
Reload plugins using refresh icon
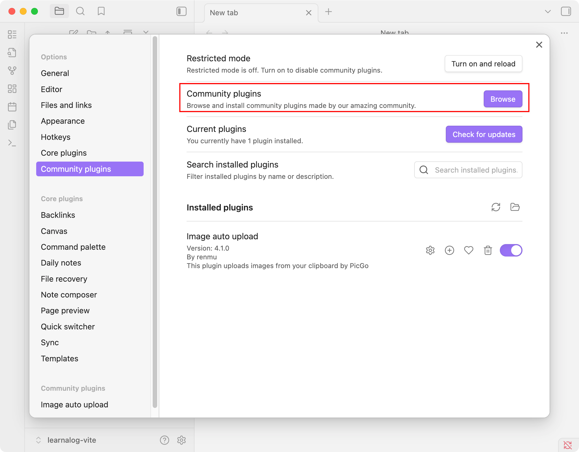(496, 207)
